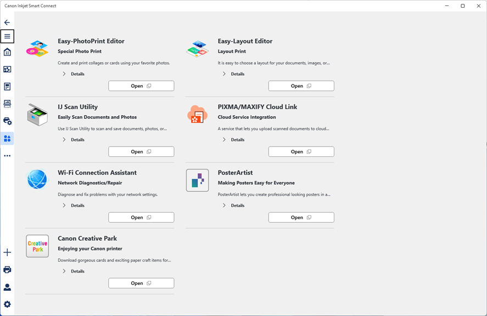This screenshot has height=316, width=487.
Task: Click the 'Canon Creative Park' title
Action: (x=87, y=239)
